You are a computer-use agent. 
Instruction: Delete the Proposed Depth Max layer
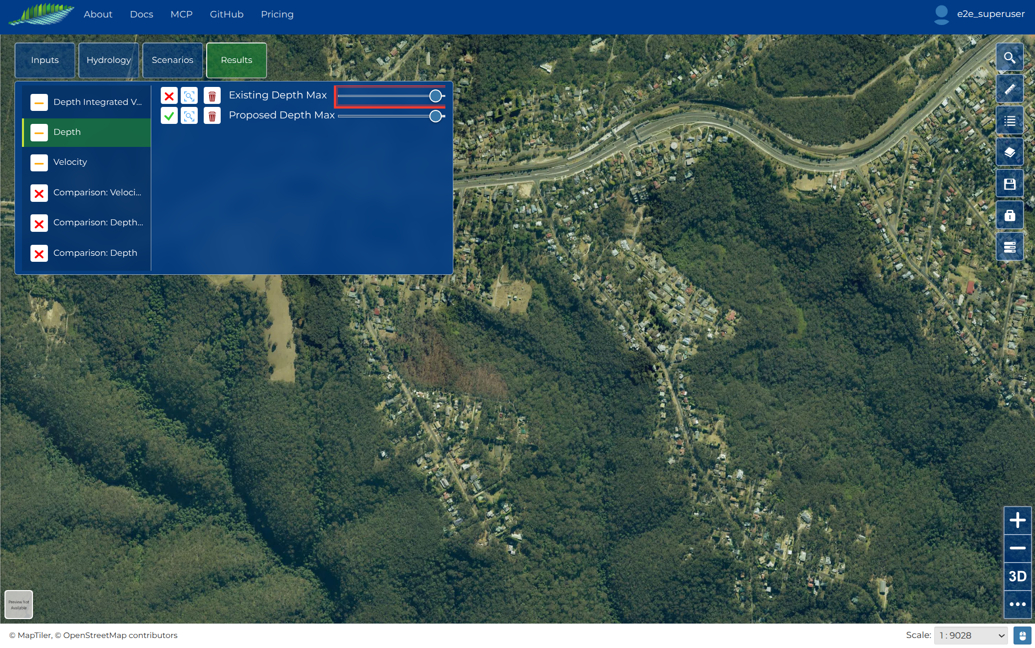coord(212,116)
